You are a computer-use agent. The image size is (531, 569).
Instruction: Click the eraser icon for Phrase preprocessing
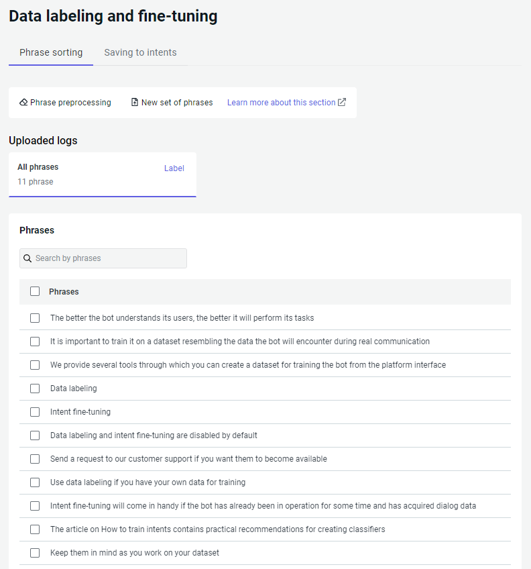[x=23, y=103]
